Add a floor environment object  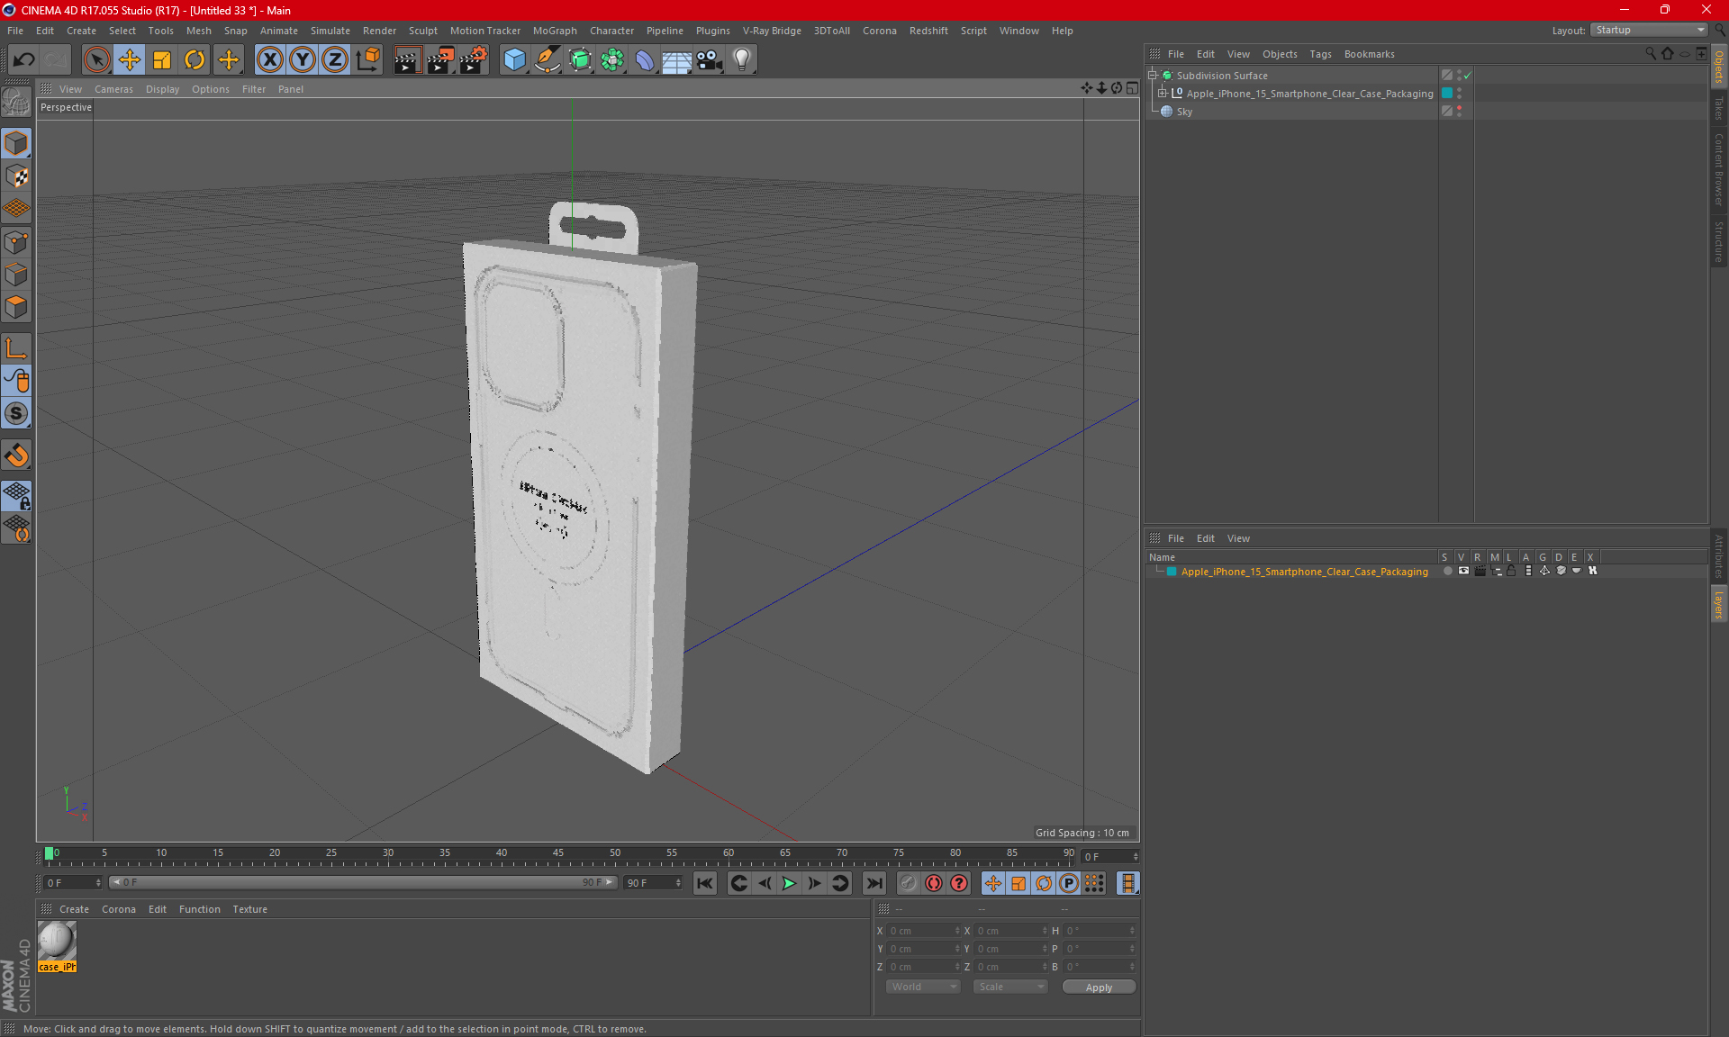pyautogui.click(x=676, y=59)
